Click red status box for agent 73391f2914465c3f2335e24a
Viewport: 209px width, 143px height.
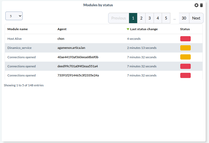pos(185,75)
